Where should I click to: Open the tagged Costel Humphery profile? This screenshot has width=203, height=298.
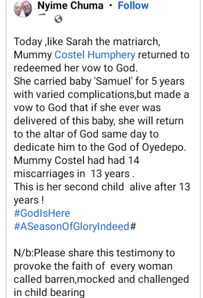95,55
